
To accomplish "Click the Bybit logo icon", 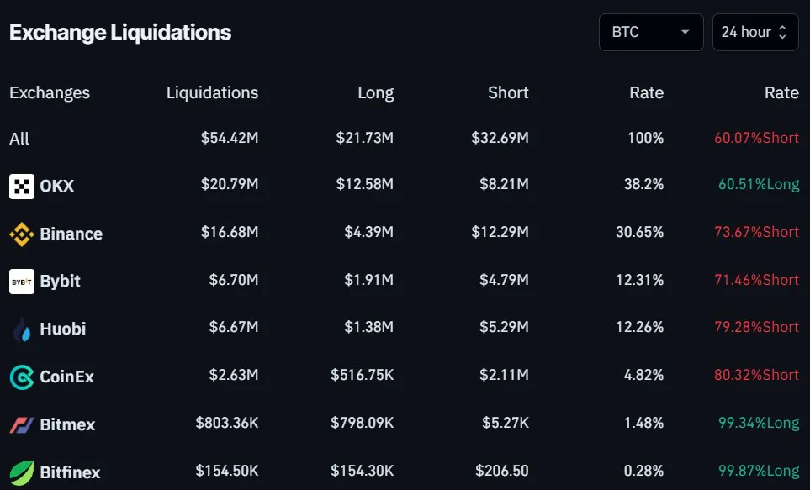I will 22,282.
